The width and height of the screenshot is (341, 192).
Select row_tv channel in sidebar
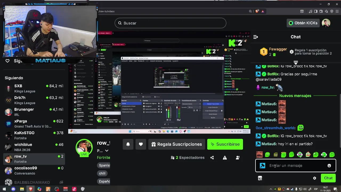[x=34, y=159]
